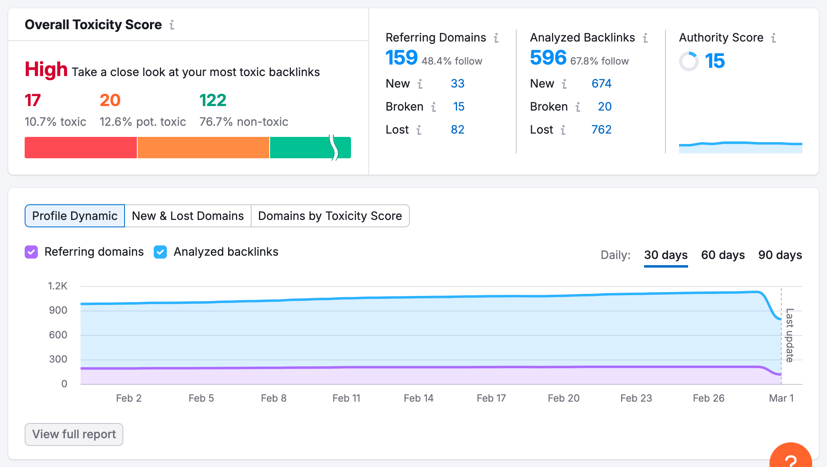Screen dimensions: 827x467
Task: Click red toxic segment of toxicity bar
Action: [x=81, y=148]
